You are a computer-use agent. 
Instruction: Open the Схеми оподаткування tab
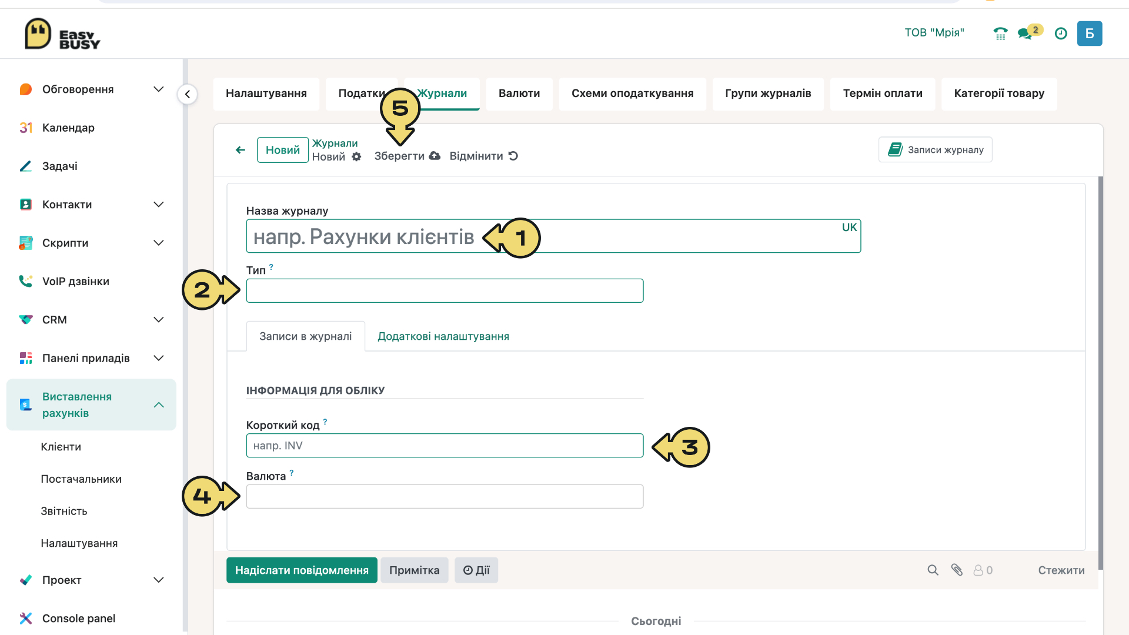[633, 93]
